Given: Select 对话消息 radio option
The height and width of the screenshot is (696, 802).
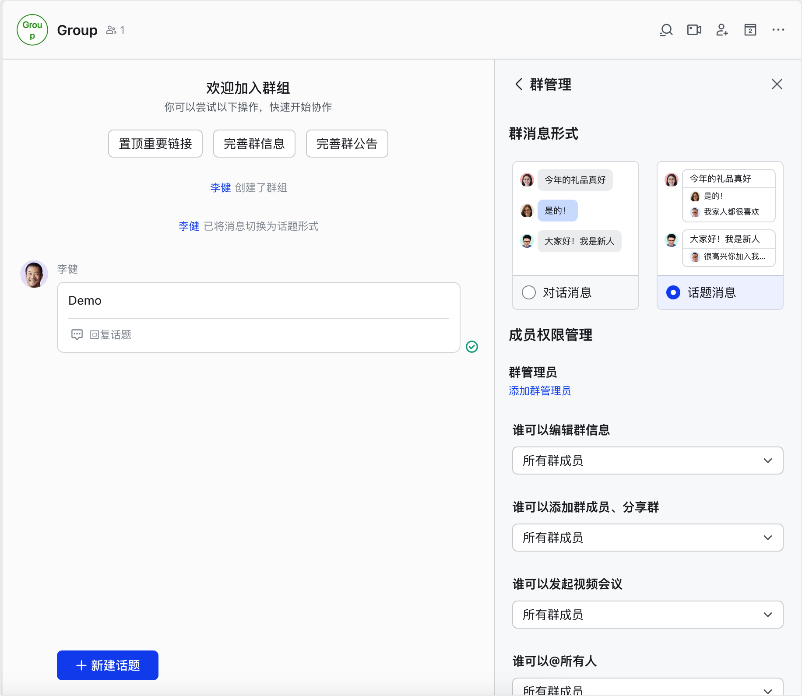Looking at the screenshot, I should (x=529, y=292).
